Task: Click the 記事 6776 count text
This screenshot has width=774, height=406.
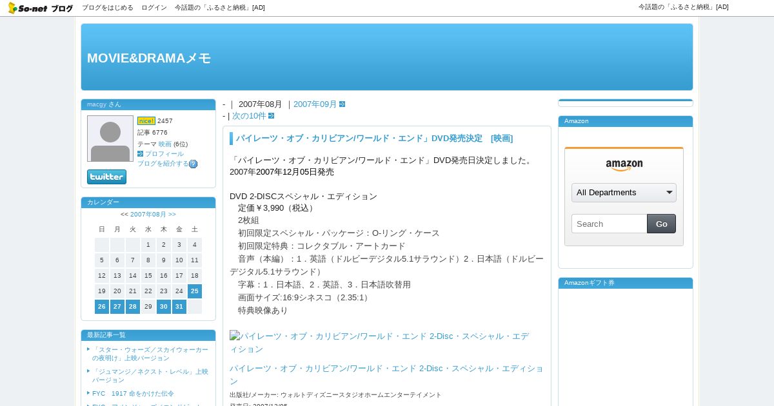Action: pyautogui.click(x=152, y=133)
